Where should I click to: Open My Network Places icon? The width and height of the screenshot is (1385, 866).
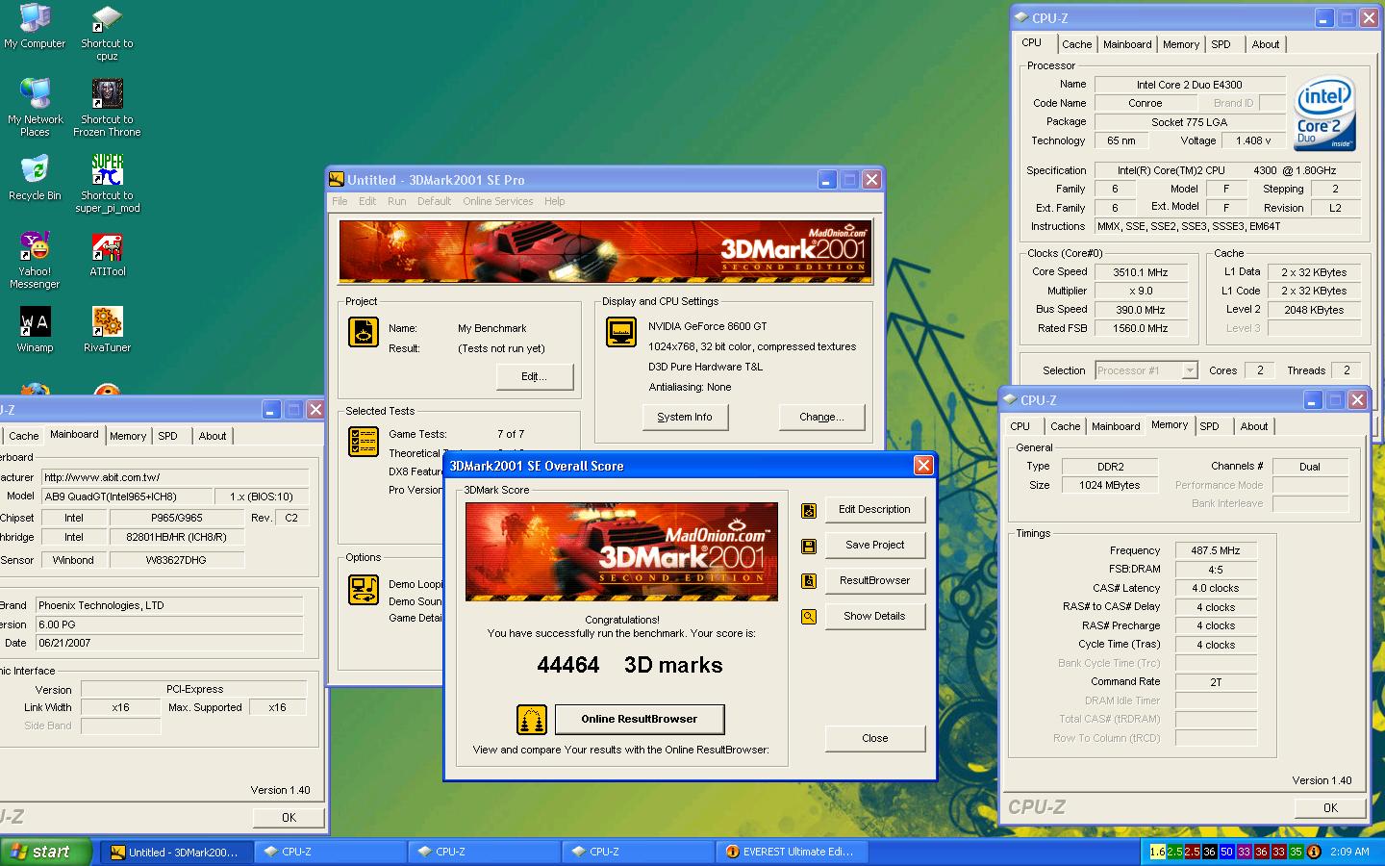click(x=35, y=107)
